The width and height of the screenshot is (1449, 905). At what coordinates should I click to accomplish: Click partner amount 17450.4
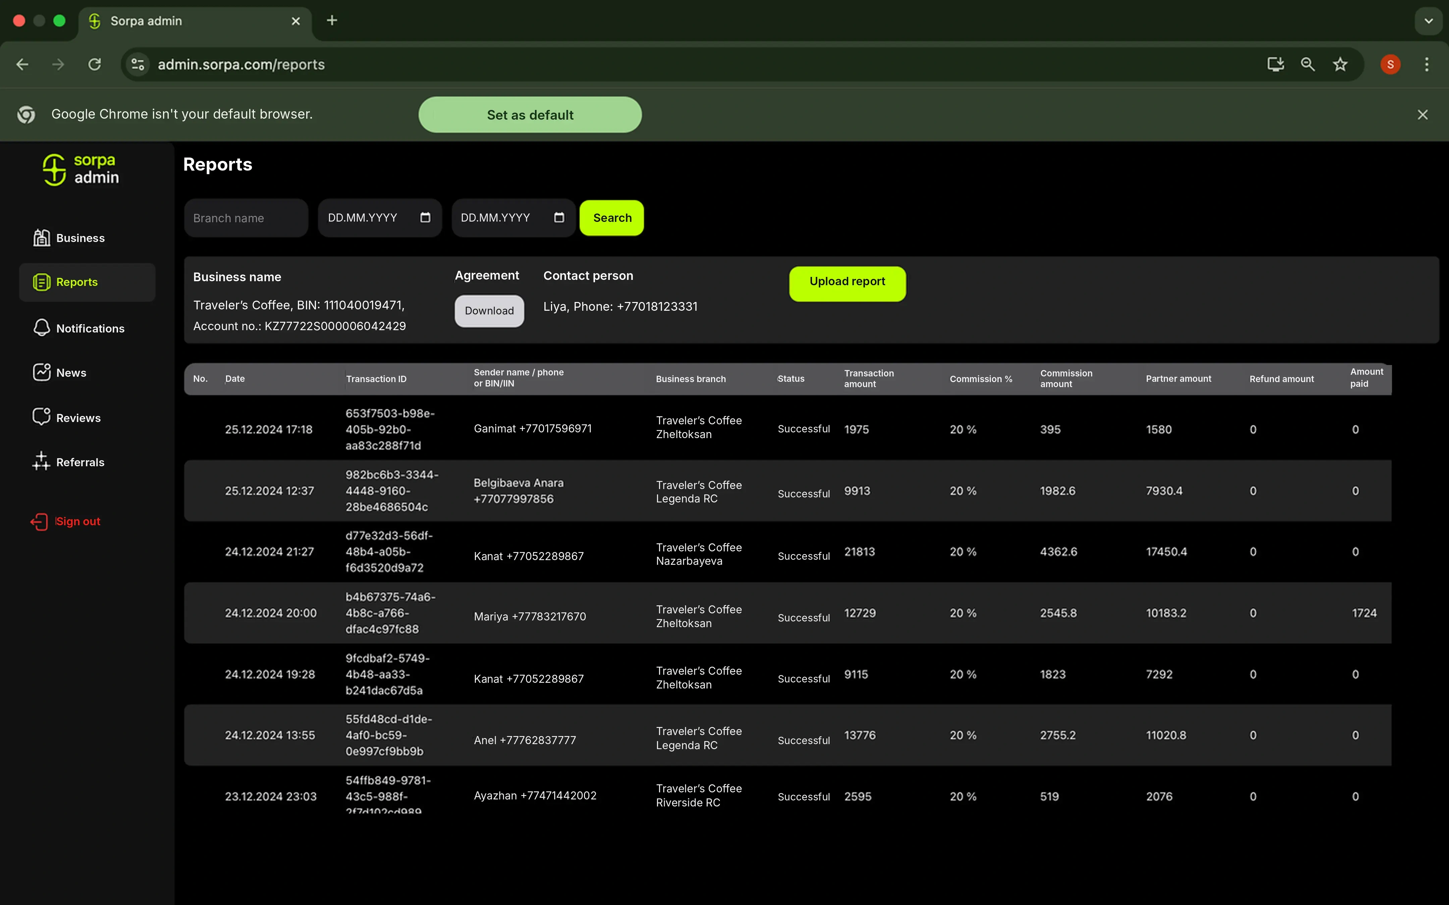pyautogui.click(x=1166, y=551)
